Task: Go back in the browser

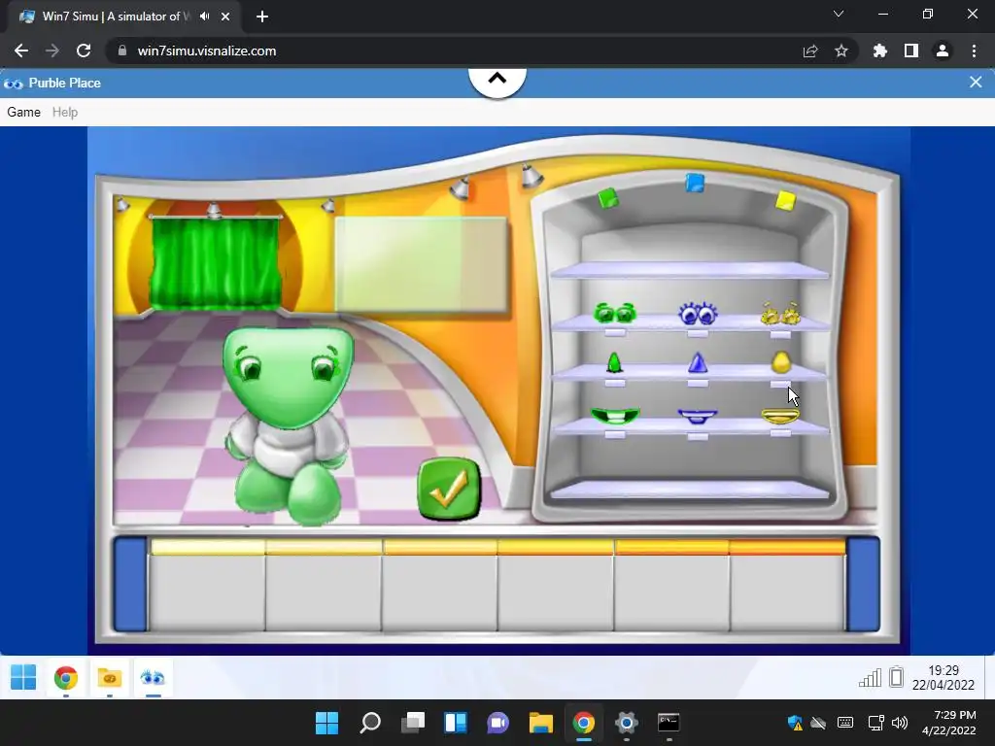Action: [x=21, y=51]
